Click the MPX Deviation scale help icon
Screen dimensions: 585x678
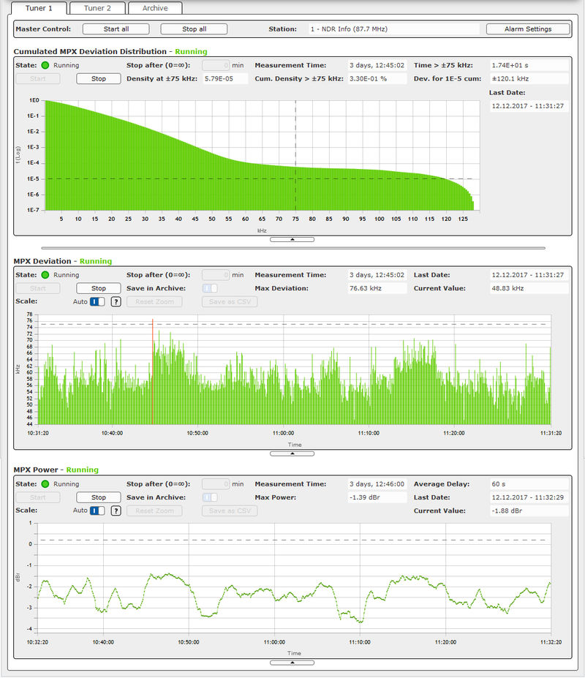116,302
